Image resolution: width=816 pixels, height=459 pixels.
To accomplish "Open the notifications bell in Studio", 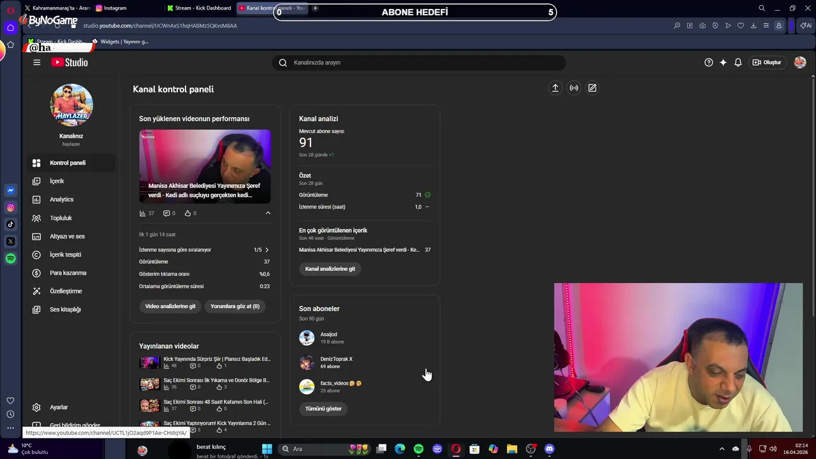I will (738, 62).
